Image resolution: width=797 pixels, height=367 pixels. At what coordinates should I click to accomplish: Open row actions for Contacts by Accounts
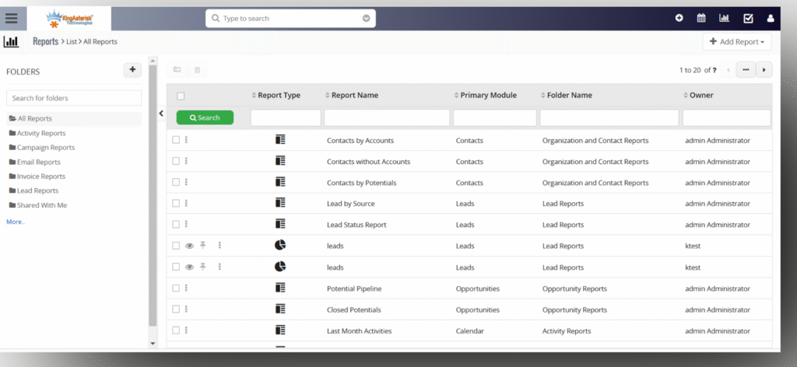pos(186,140)
